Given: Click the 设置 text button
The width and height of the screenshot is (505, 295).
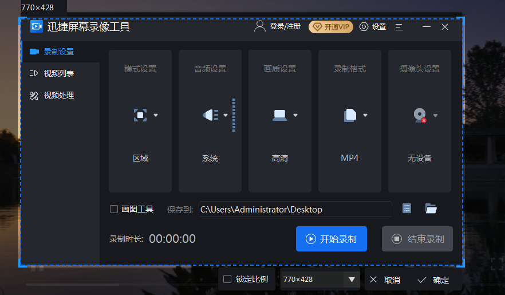Looking at the screenshot, I should coord(379,27).
